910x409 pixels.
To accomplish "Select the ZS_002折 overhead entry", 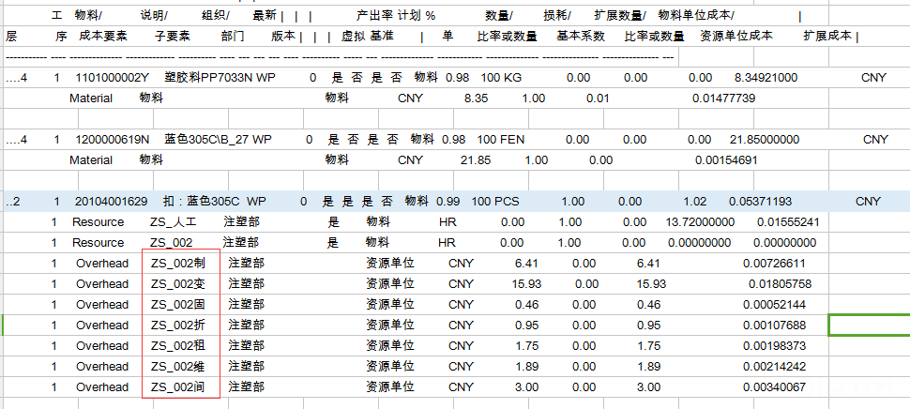I will [x=177, y=326].
